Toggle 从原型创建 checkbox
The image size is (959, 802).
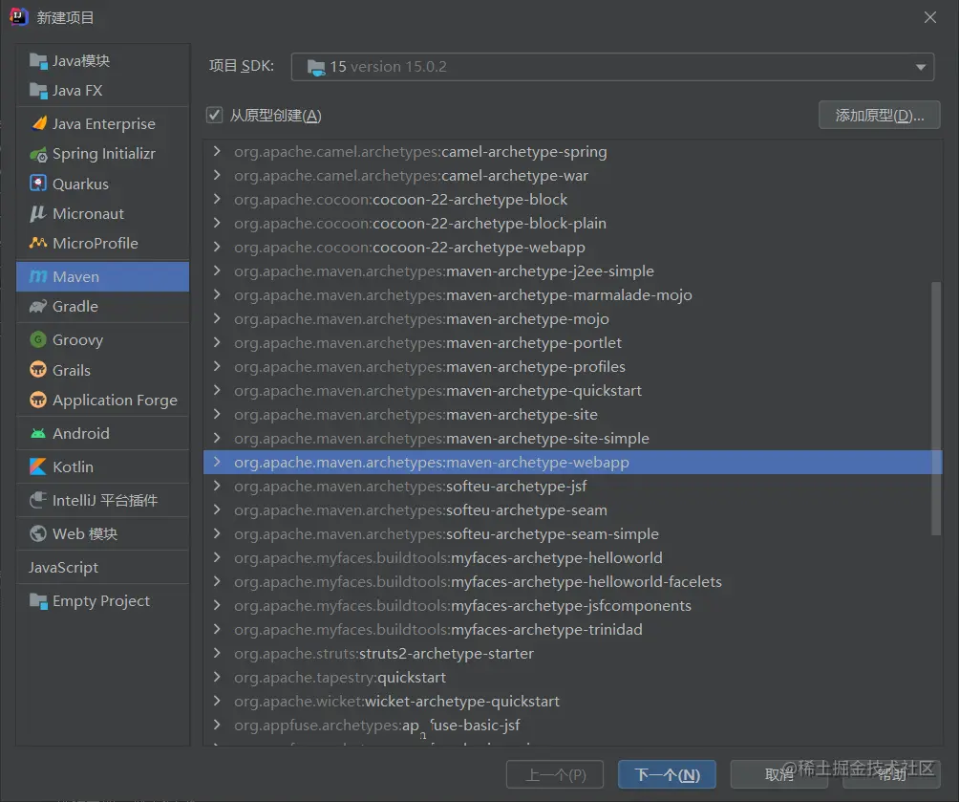(x=214, y=115)
